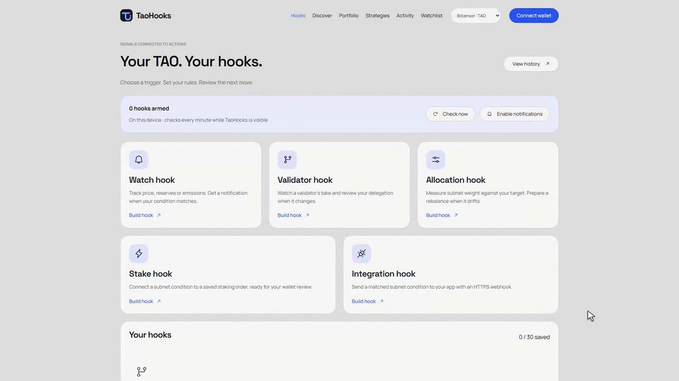This screenshot has height=381, width=679.
Task: Click the arrow icon beside Stake hook's Build hook
Action: coord(159,301)
